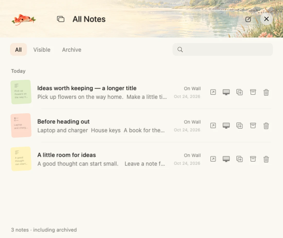Click the 'All Notes' header title
Image resolution: width=283 pixels, height=238 pixels.
pyautogui.click(x=89, y=19)
